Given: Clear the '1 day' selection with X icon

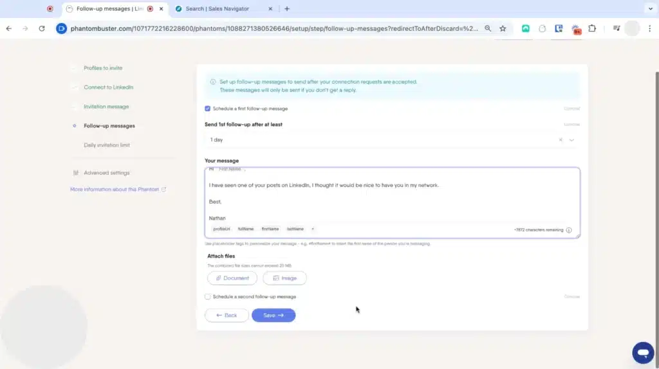Looking at the screenshot, I should 560,139.
